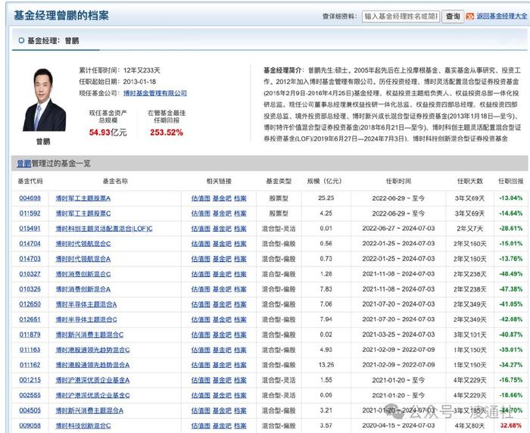Viewport: 530px width, 433px height.
Task: Click the 查询 search button
Action: point(453,16)
